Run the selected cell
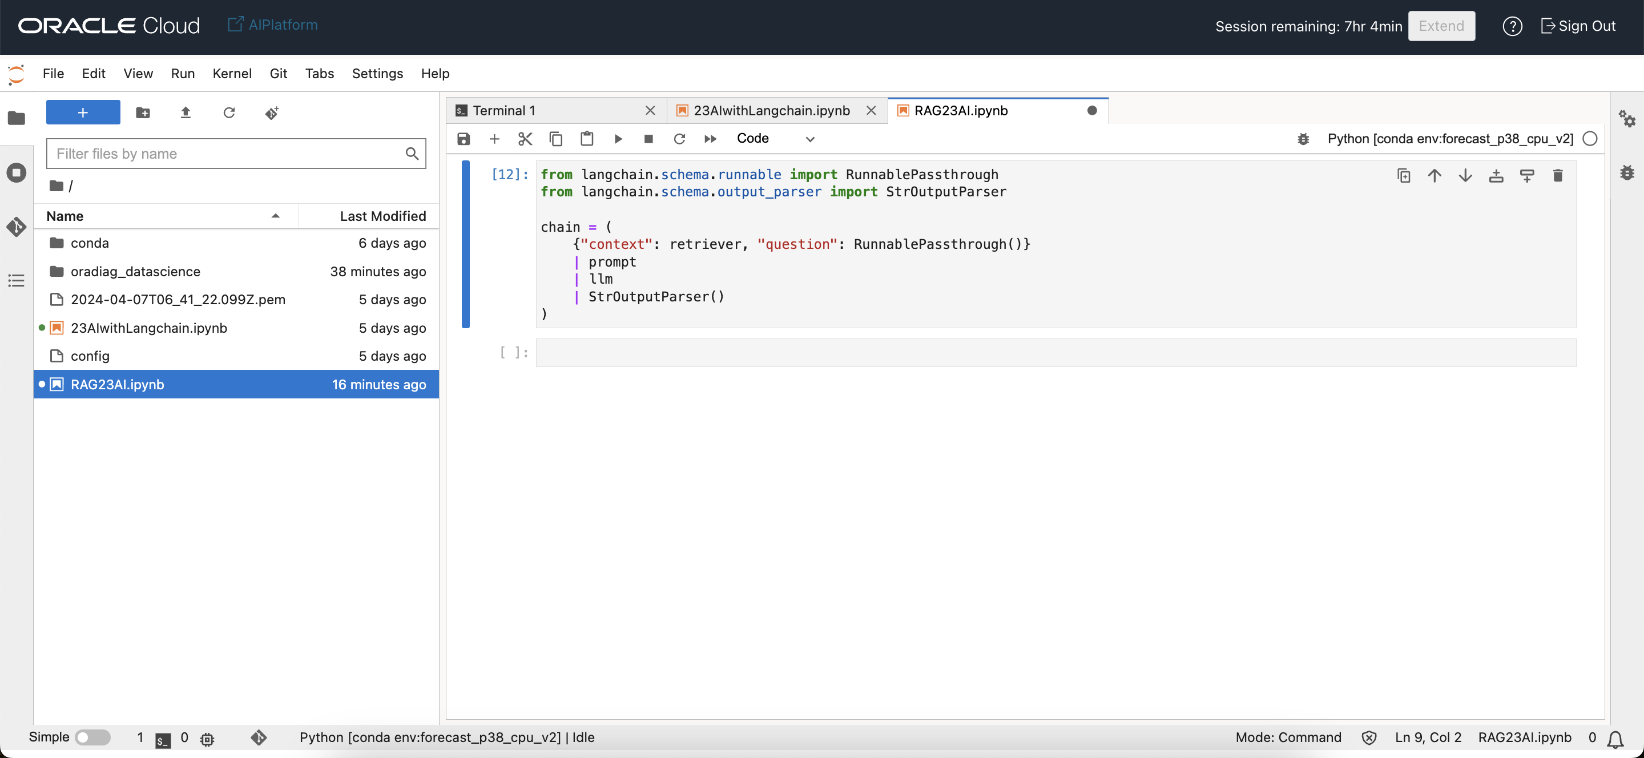The width and height of the screenshot is (1644, 758). 618,139
